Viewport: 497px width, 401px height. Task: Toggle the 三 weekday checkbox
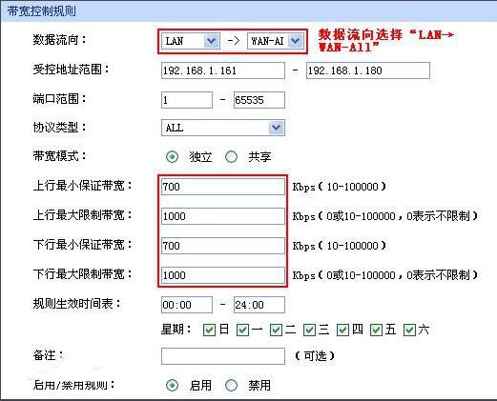click(309, 330)
